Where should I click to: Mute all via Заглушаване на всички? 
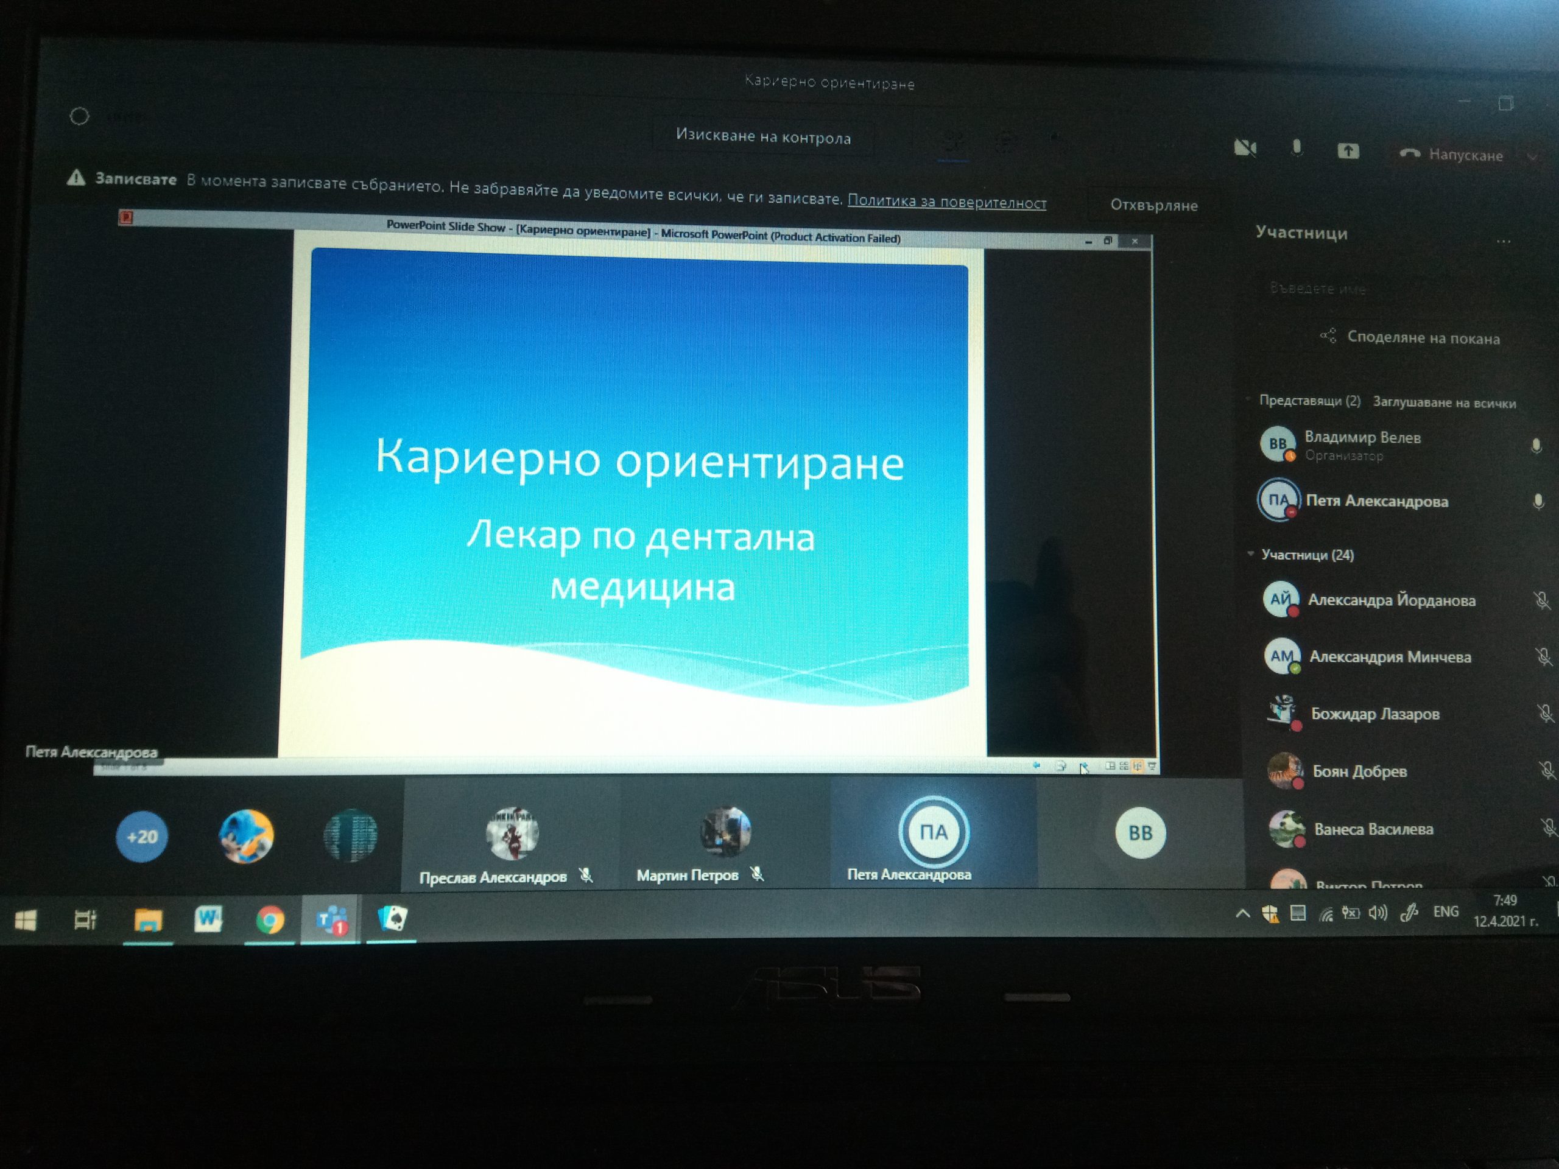[x=1444, y=403]
